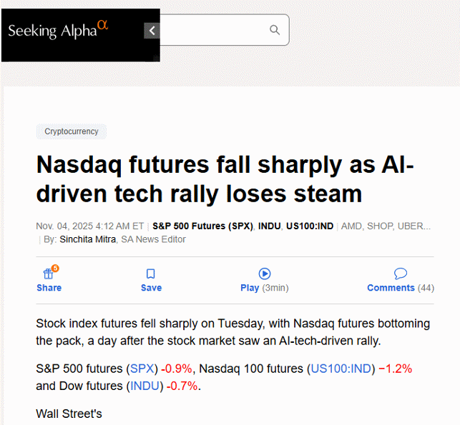Click the blue SPX link in article

click(x=141, y=369)
